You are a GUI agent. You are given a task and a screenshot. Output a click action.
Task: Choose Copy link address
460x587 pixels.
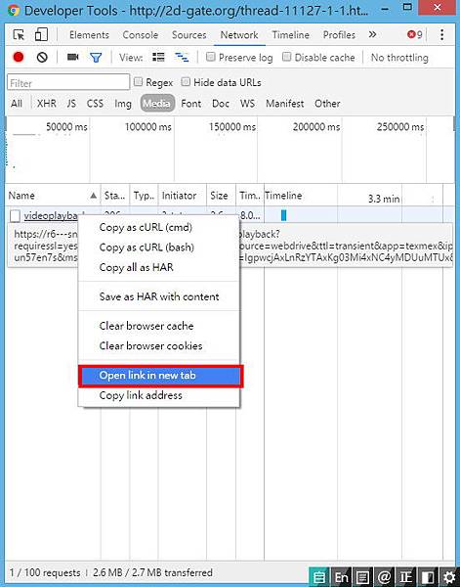[x=159, y=395]
